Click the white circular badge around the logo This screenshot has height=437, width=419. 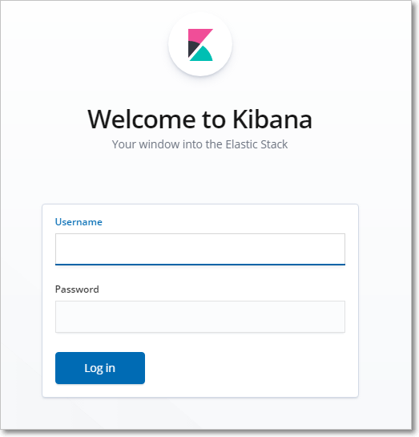[x=200, y=44]
